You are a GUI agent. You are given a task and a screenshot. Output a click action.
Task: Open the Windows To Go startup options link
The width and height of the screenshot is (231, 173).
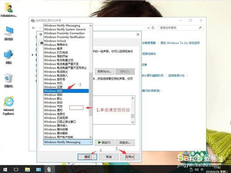coord(180,43)
